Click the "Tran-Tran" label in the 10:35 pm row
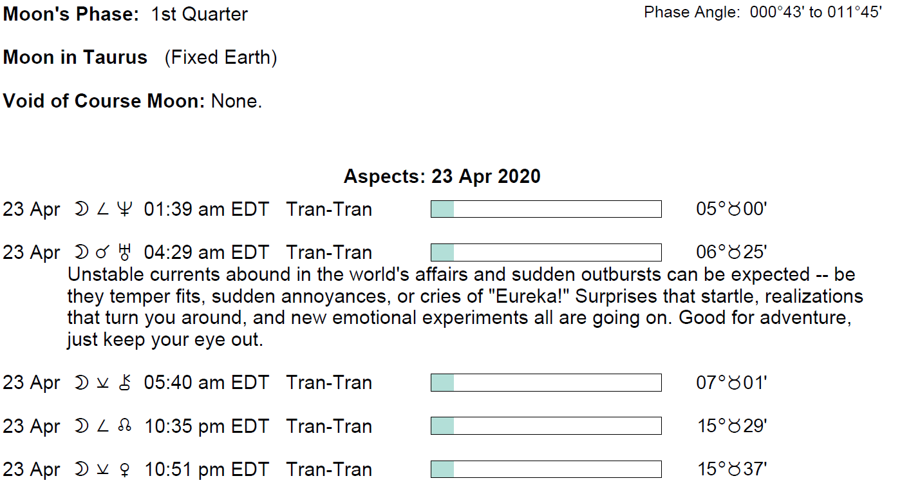This screenshot has height=485, width=911. point(329,426)
